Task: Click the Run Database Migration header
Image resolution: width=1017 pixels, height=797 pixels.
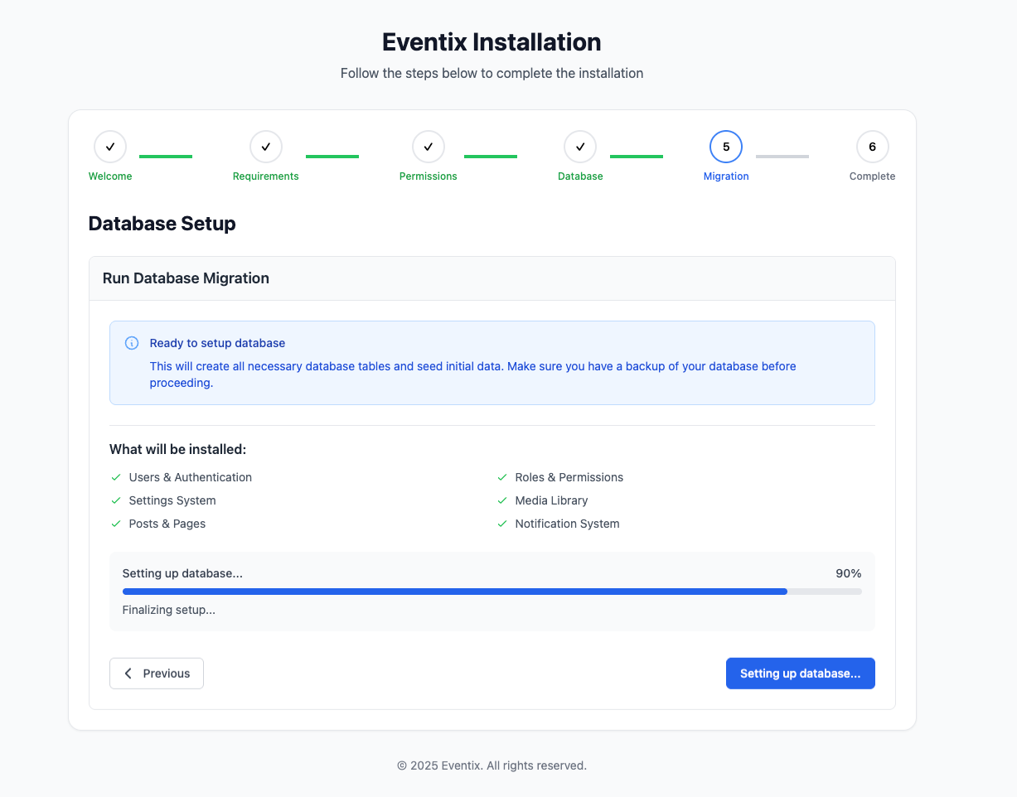Action: 186,278
